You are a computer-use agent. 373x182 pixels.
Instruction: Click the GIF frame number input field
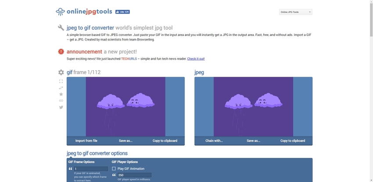point(90,169)
